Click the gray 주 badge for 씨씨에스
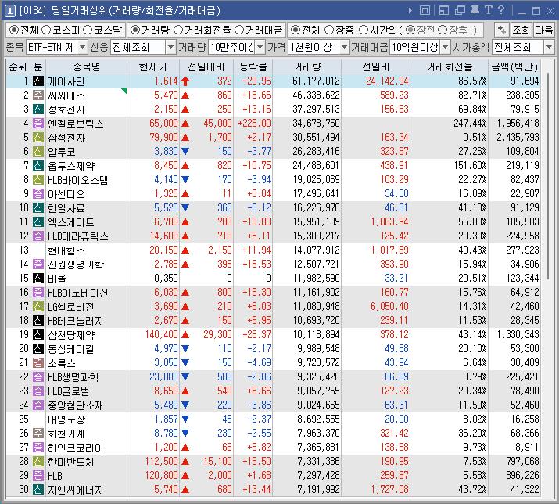This screenshot has height=504, width=559. tap(38, 95)
